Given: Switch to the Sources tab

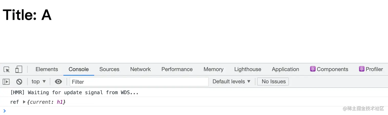Looking at the screenshot, I should click(x=109, y=69).
